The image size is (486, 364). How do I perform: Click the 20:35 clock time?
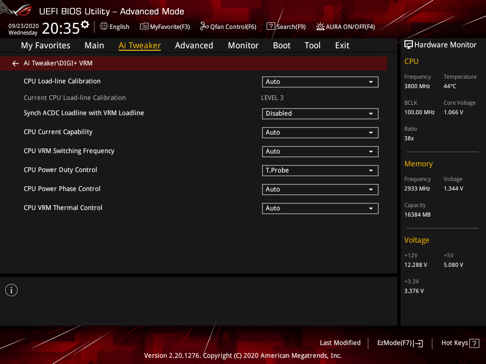[61, 28]
